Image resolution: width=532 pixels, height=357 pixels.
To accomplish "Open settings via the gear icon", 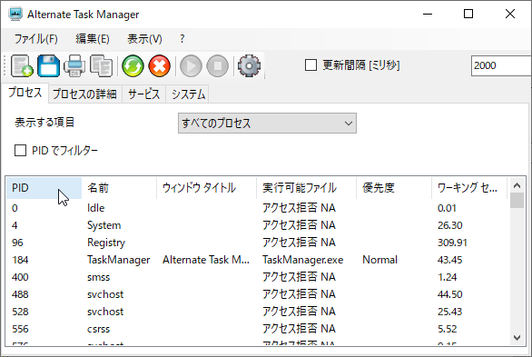I will pos(249,65).
